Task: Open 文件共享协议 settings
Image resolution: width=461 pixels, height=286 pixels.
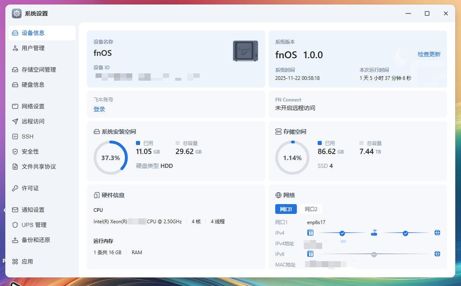Action: coord(38,167)
